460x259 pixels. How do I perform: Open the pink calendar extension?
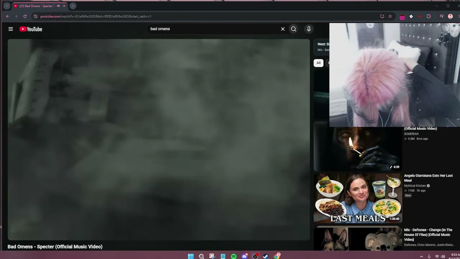[402, 17]
